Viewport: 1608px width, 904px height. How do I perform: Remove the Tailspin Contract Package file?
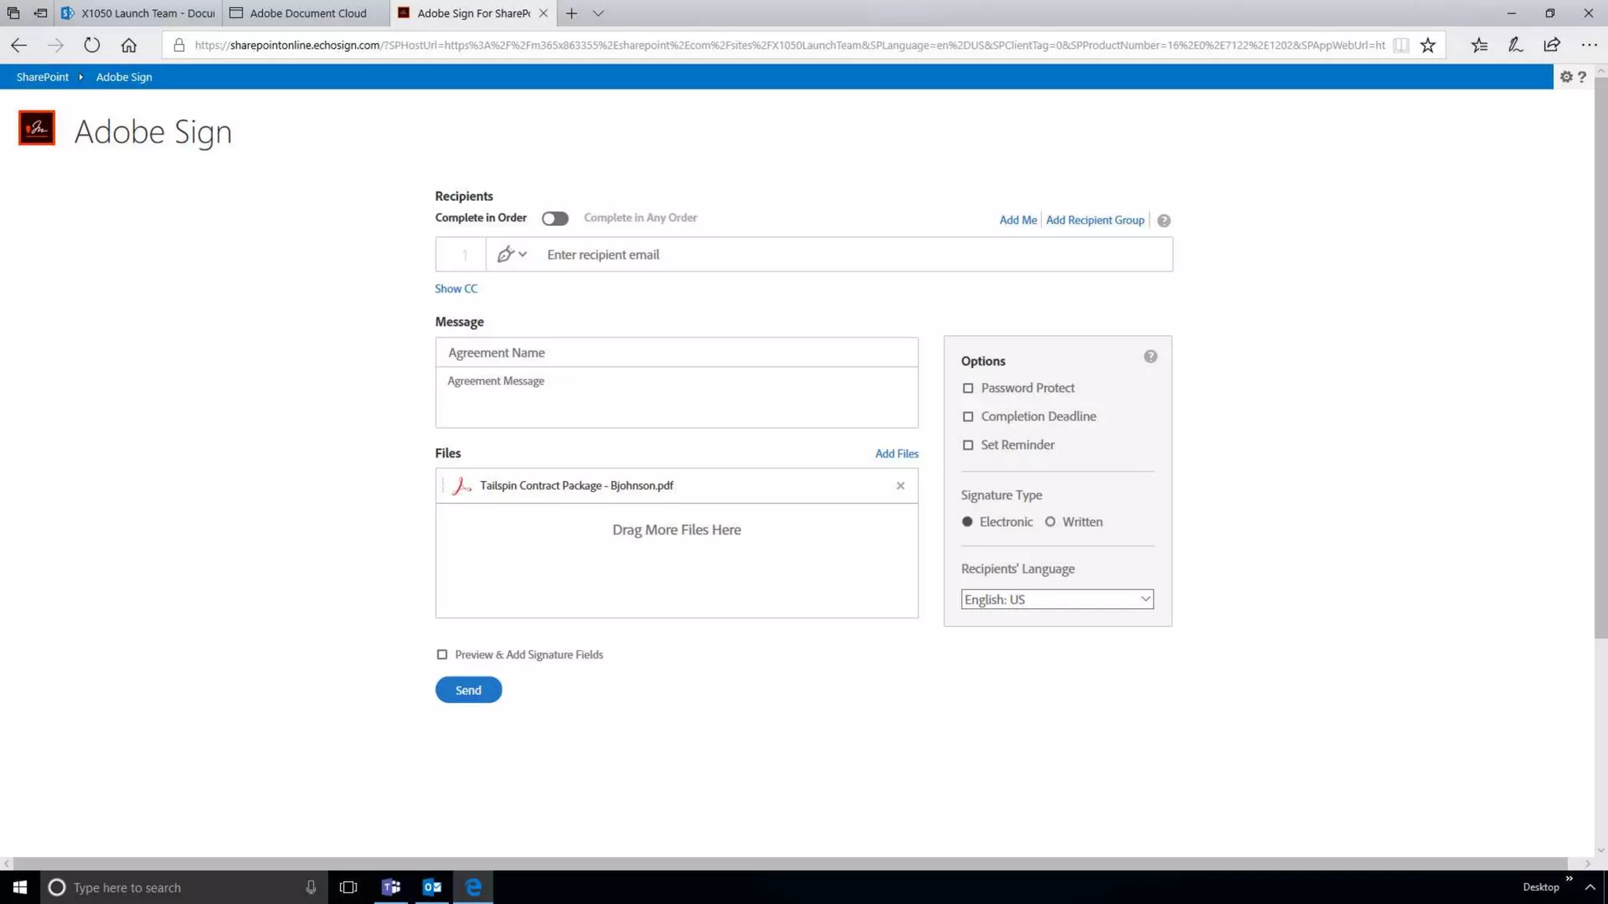pos(900,486)
